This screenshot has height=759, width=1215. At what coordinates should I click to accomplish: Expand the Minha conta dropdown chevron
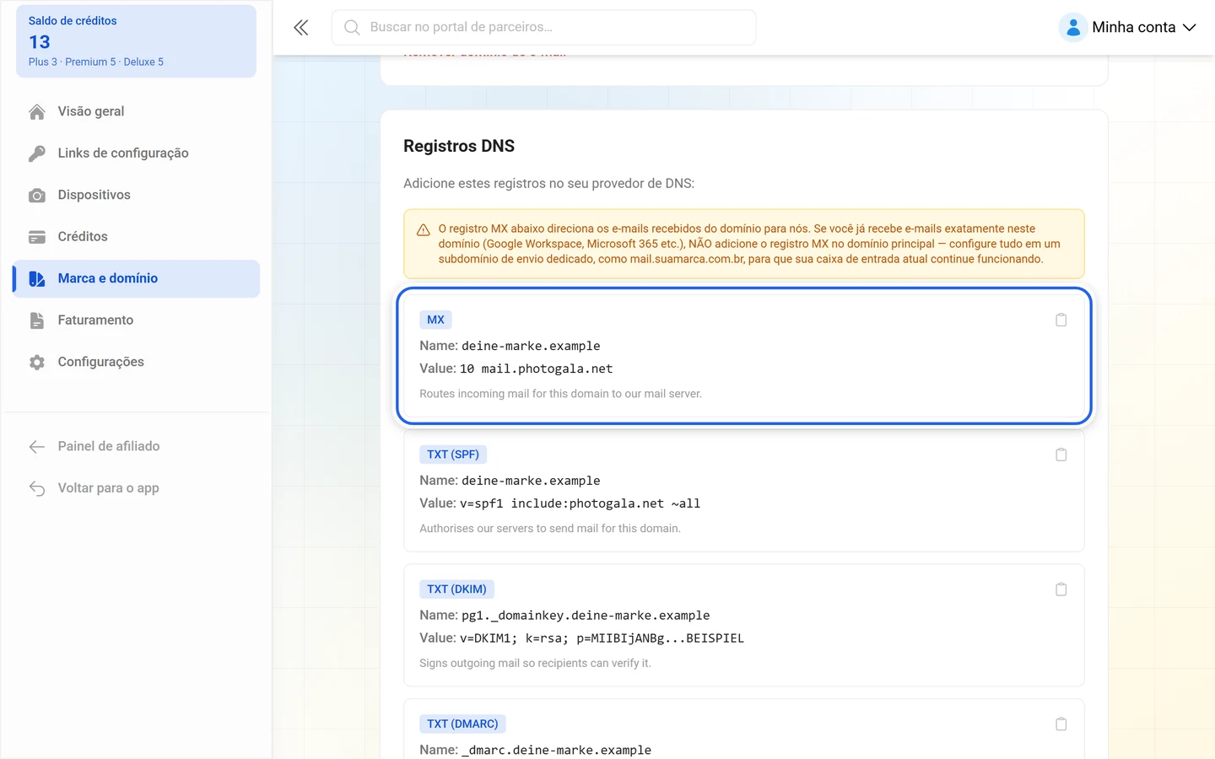coord(1190,28)
